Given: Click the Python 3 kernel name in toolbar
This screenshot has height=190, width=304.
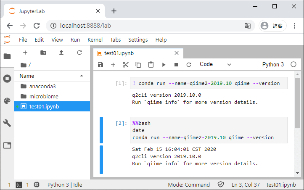Looking at the screenshot, I should tap(273, 64).
